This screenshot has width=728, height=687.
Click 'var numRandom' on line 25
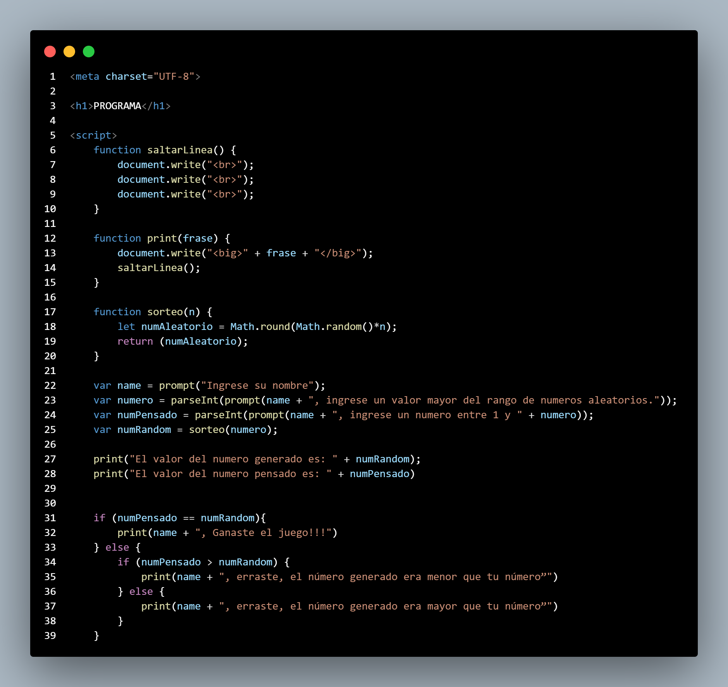132,430
